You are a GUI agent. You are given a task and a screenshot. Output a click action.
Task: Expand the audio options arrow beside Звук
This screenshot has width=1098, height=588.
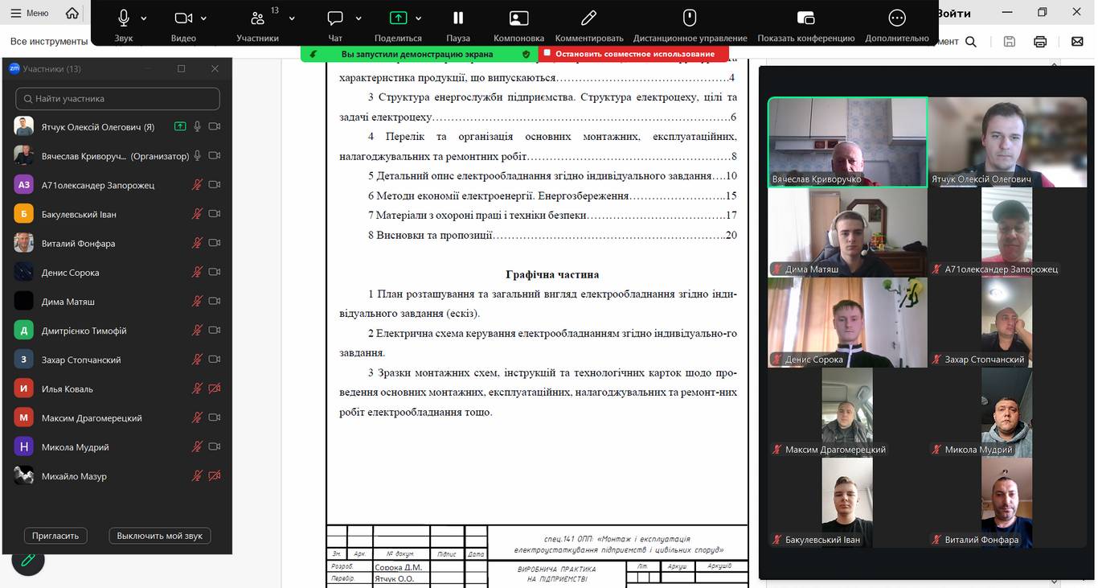(x=144, y=19)
